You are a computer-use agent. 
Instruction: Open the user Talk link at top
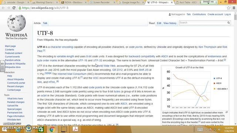pos(188,14)
